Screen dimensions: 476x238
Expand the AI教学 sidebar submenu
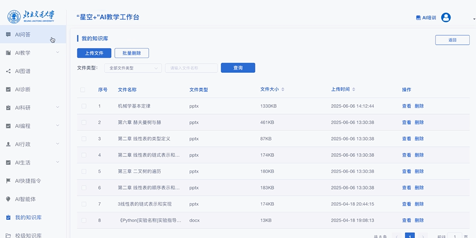tap(57, 52)
